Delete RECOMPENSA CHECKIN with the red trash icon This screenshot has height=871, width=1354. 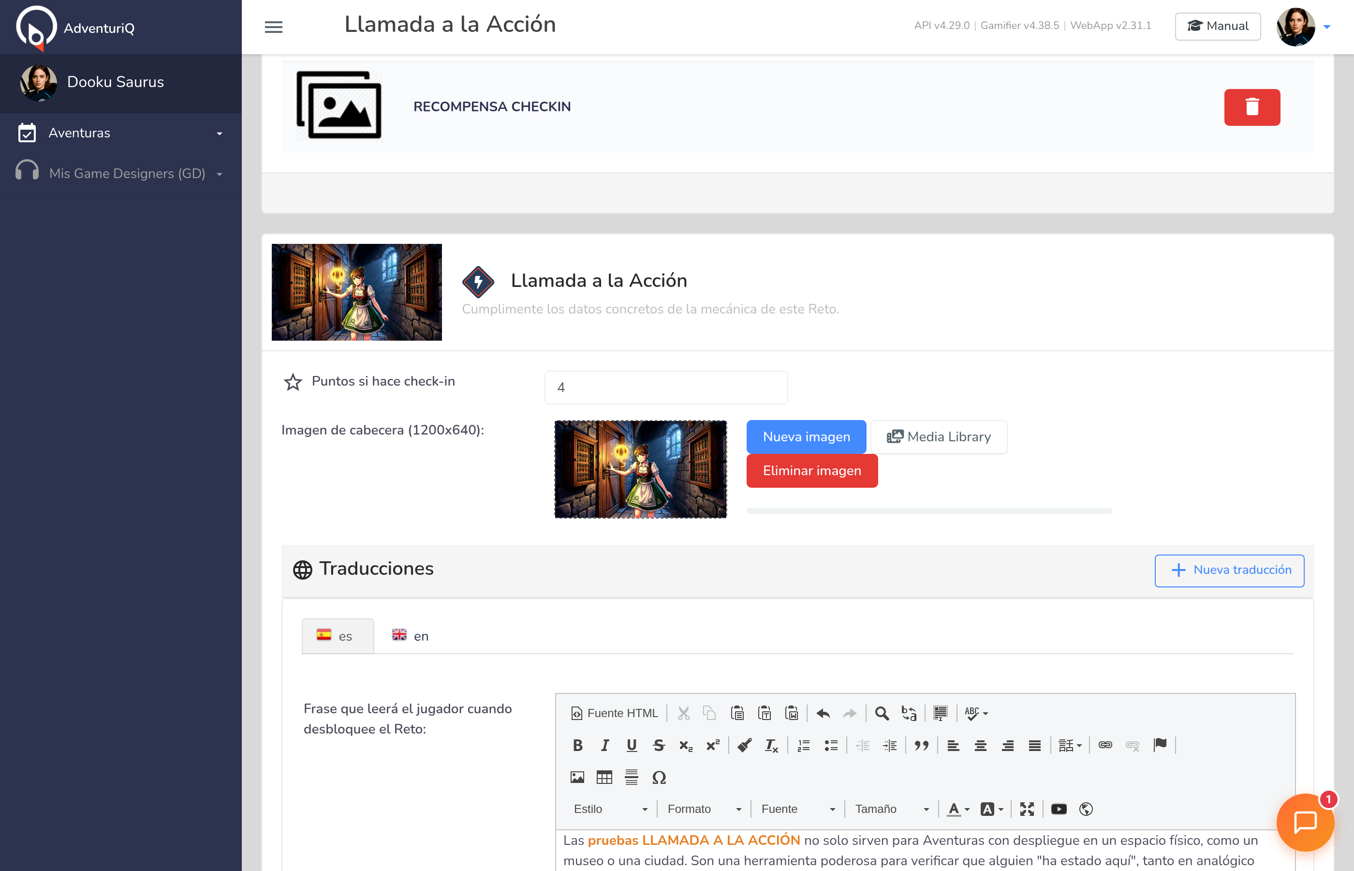click(1251, 107)
